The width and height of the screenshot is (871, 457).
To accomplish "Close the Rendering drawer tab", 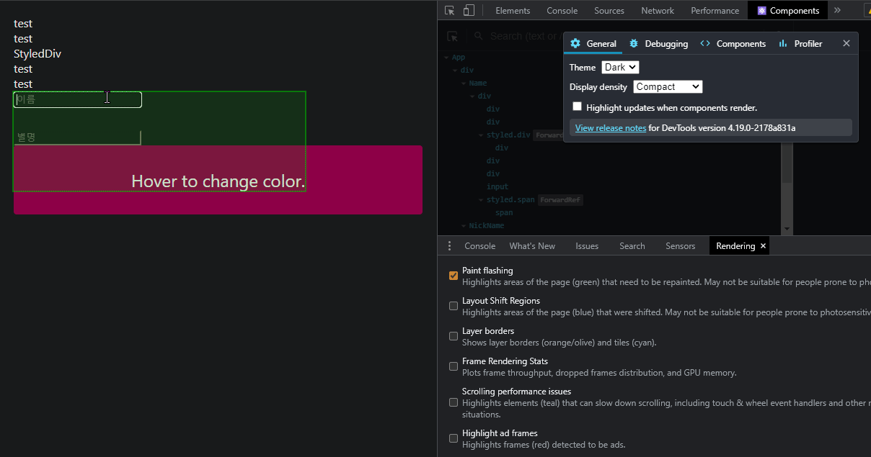I will point(763,246).
